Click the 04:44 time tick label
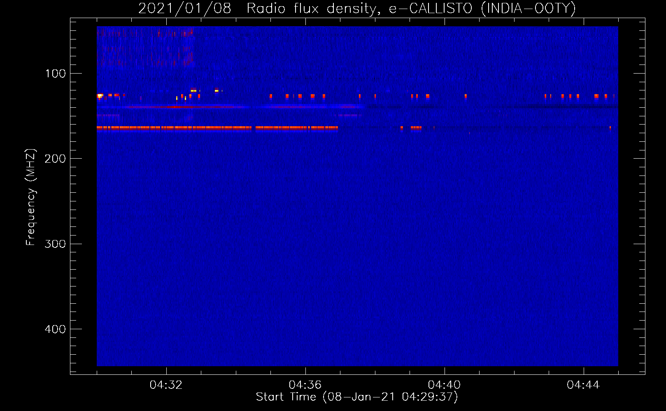The width and height of the screenshot is (666, 411). [583, 385]
